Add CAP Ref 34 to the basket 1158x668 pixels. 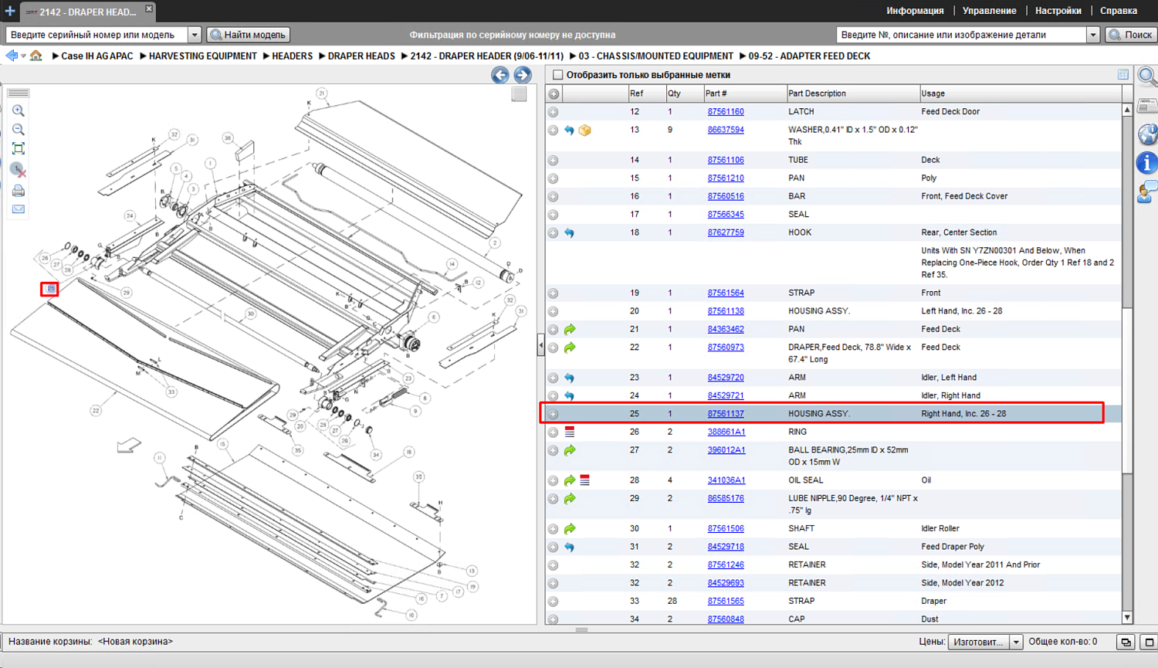(x=554, y=619)
